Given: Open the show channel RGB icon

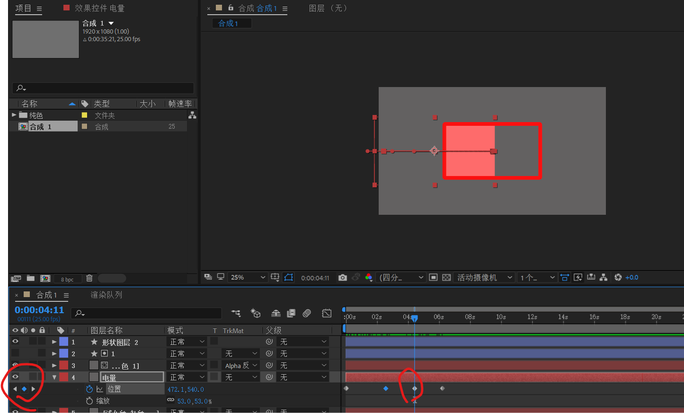Looking at the screenshot, I should click(369, 277).
